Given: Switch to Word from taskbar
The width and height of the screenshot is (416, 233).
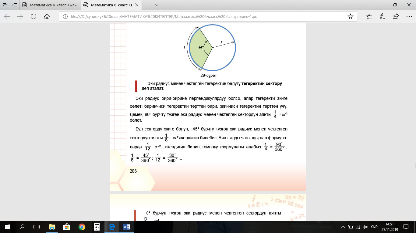Looking at the screenshot, I should (x=126, y=227).
